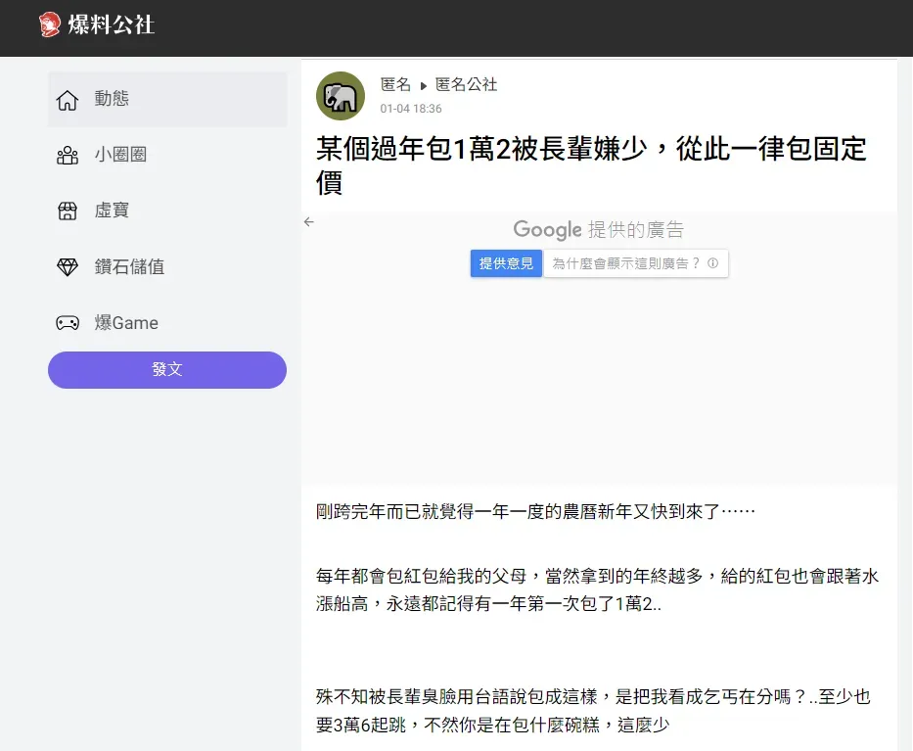The height and width of the screenshot is (751, 913).
Task: Open the 爆料公社 site title link
Action: point(112,24)
